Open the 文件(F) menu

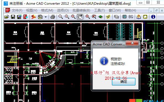point(17,10)
